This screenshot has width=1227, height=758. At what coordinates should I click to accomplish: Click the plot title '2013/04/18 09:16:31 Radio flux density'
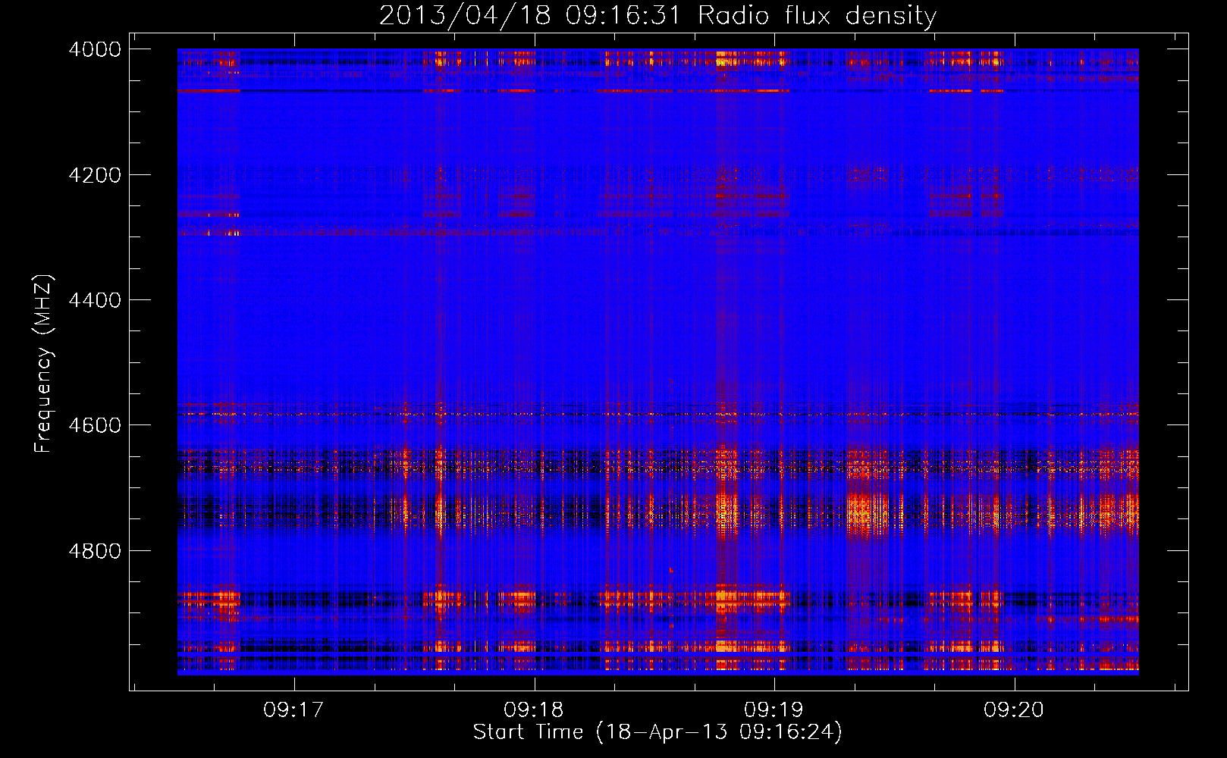tap(657, 16)
